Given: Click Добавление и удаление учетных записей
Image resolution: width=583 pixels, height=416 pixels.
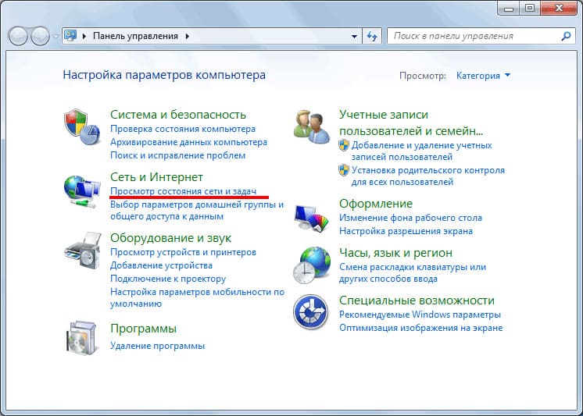Looking at the screenshot, I should pyautogui.click(x=422, y=151).
